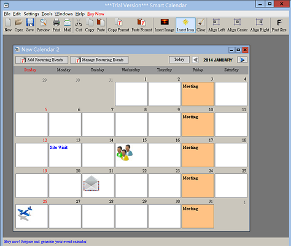291x246 pixels.
Task: Click the Saturday column header
Action: click(x=231, y=70)
